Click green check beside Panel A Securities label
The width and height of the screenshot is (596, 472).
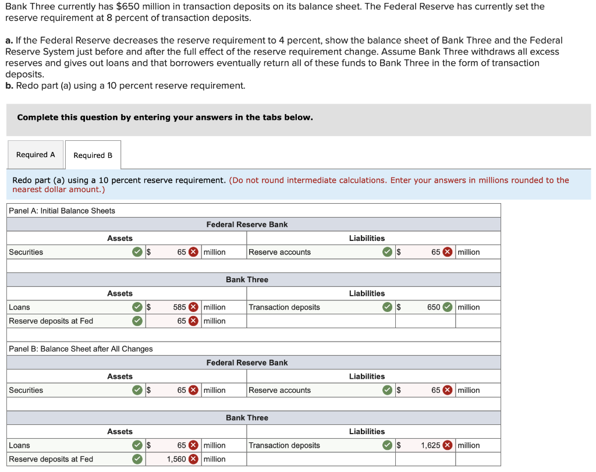pyautogui.click(x=137, y=252)
